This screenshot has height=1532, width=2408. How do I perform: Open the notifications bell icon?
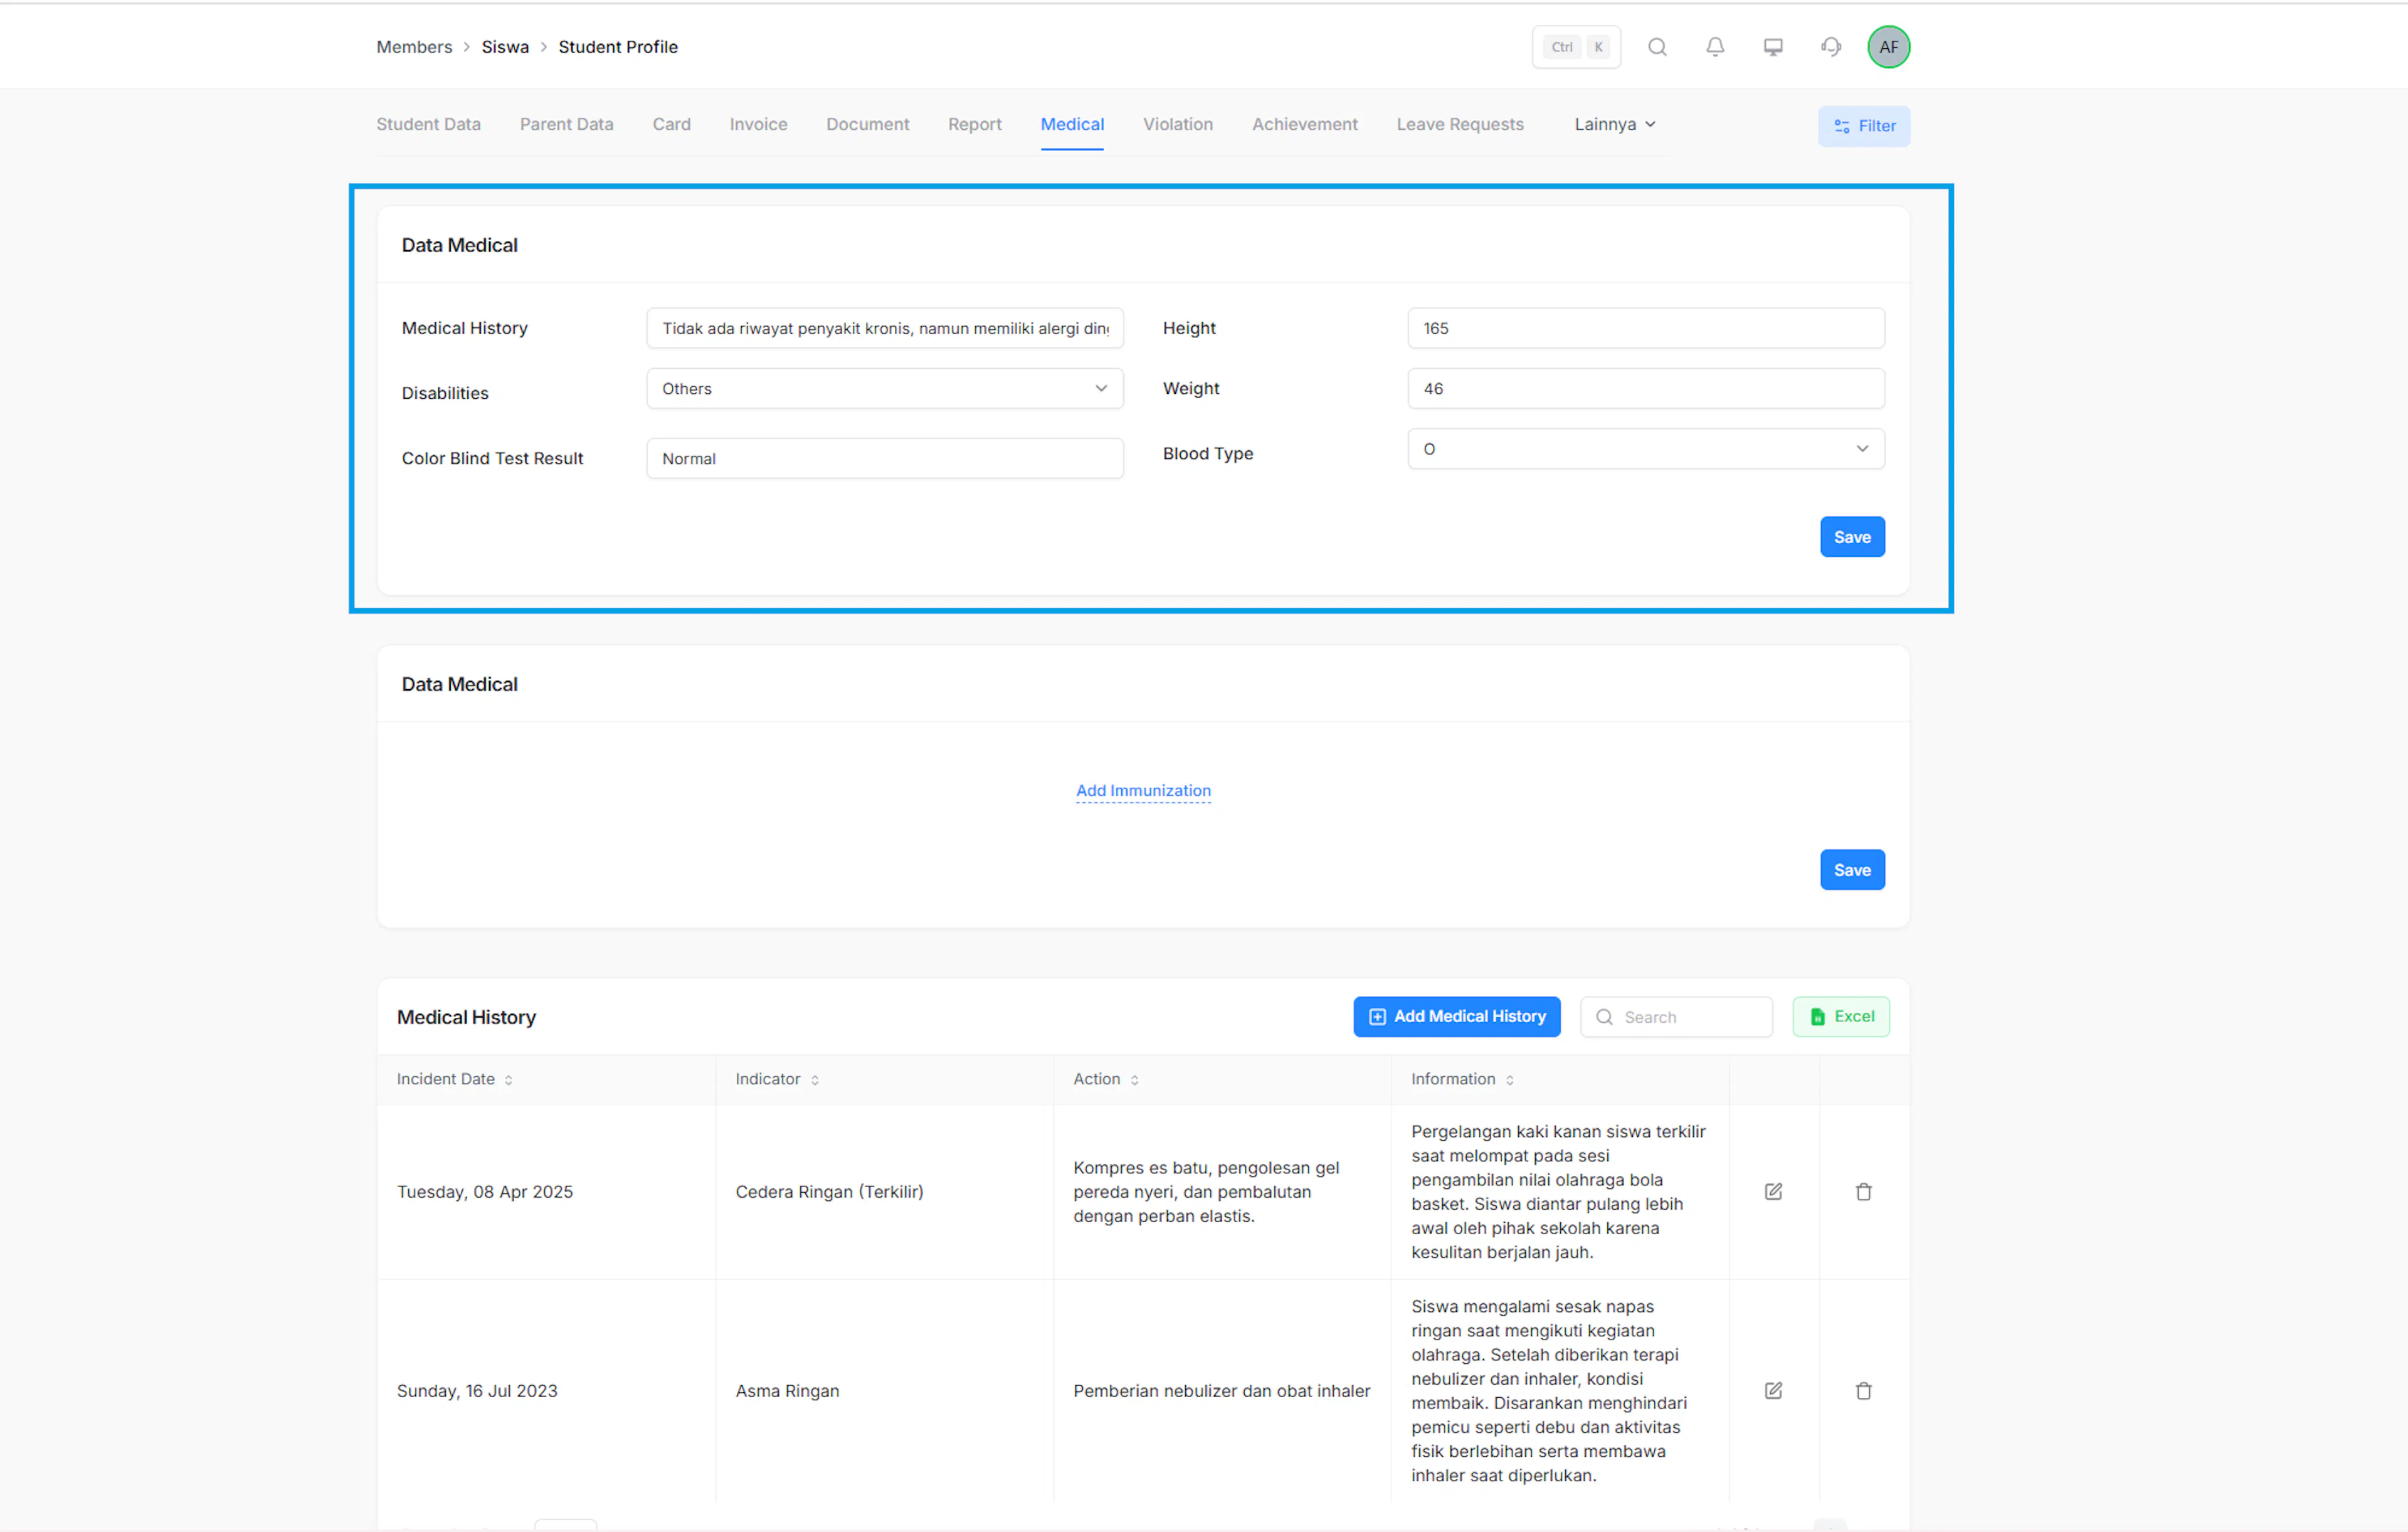coord(1715,47)
